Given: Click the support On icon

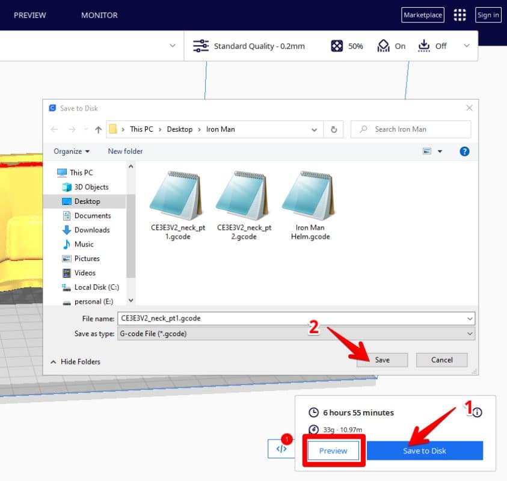Looking at the screenshot, I should click(383, 46).
